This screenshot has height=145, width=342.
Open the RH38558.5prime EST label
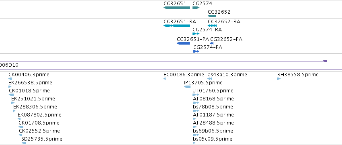pyautogui.click(x=298, y=75)
